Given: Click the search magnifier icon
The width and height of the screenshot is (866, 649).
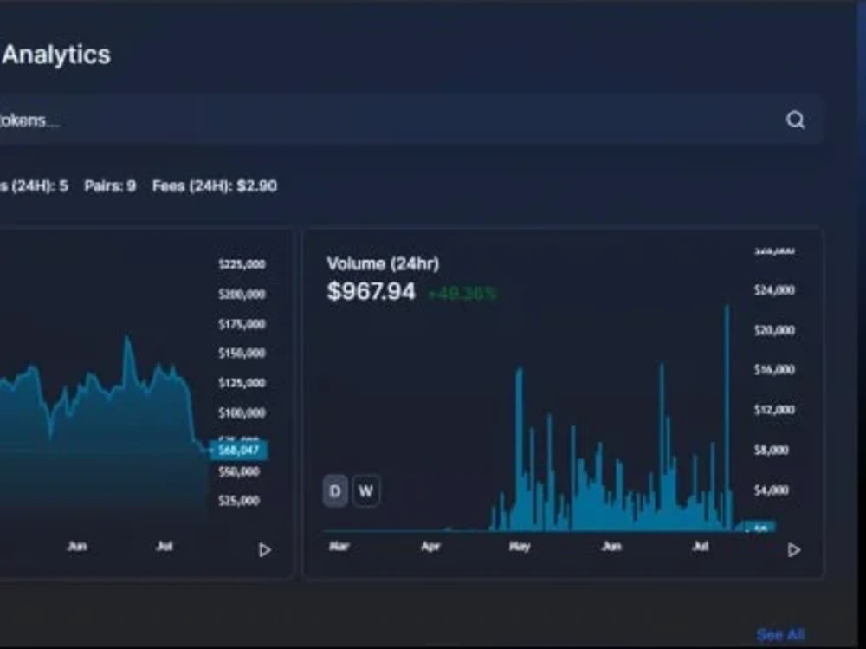Looking at the screenshot, I should (x=795, y=120).
